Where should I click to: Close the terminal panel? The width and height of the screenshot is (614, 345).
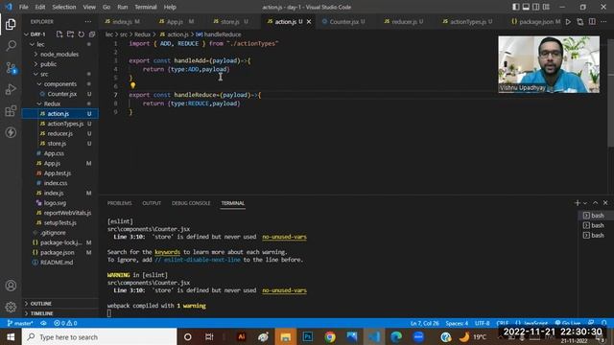pyautogui.click(x=605, y=203)
